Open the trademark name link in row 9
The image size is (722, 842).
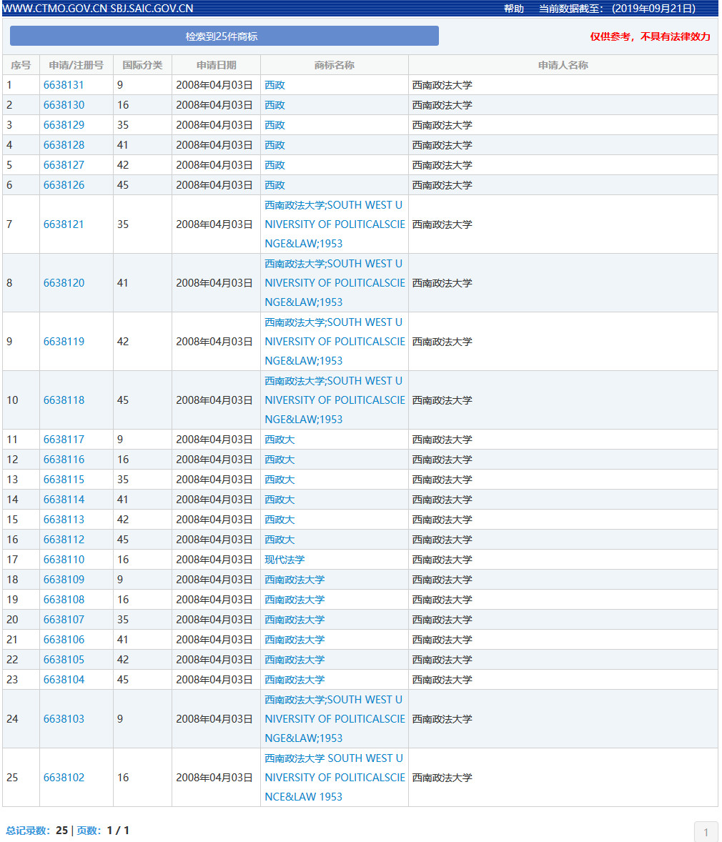click(335, 341)
